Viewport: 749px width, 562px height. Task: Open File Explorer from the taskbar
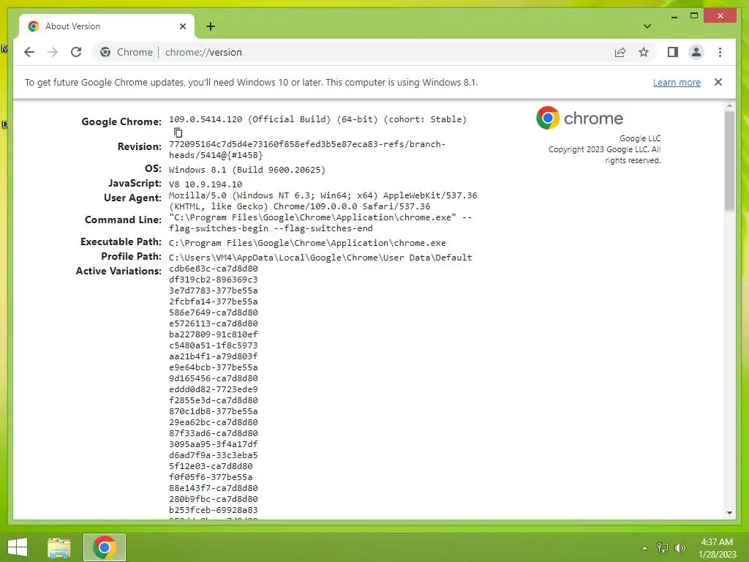pyautogui.click(x=59, y=547)
